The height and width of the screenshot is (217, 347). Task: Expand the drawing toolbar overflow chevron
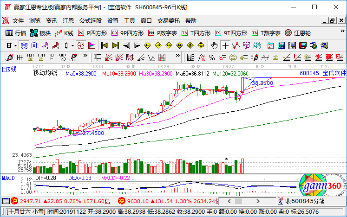(85, 56)
